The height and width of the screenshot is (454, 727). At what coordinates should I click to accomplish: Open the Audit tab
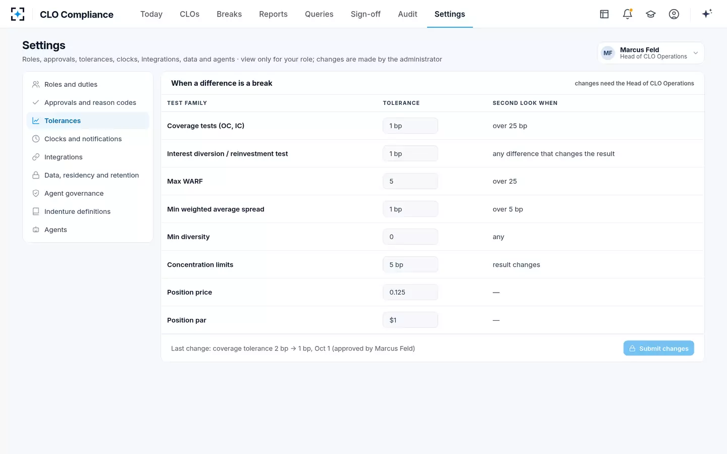point(407,14)
